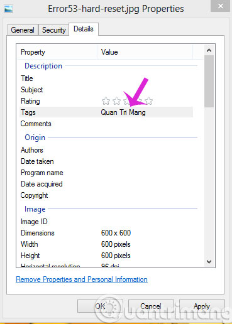Screen dimensions: 232x324
Task: Select the Comments property row
Action: 107,124
